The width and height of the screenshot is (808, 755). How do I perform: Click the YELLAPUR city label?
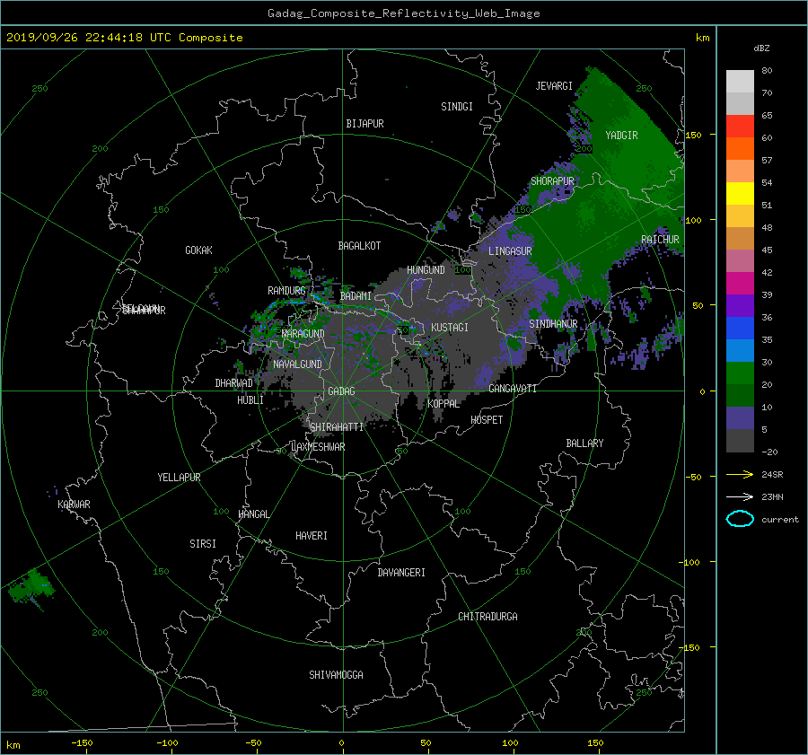pos(179,478)
